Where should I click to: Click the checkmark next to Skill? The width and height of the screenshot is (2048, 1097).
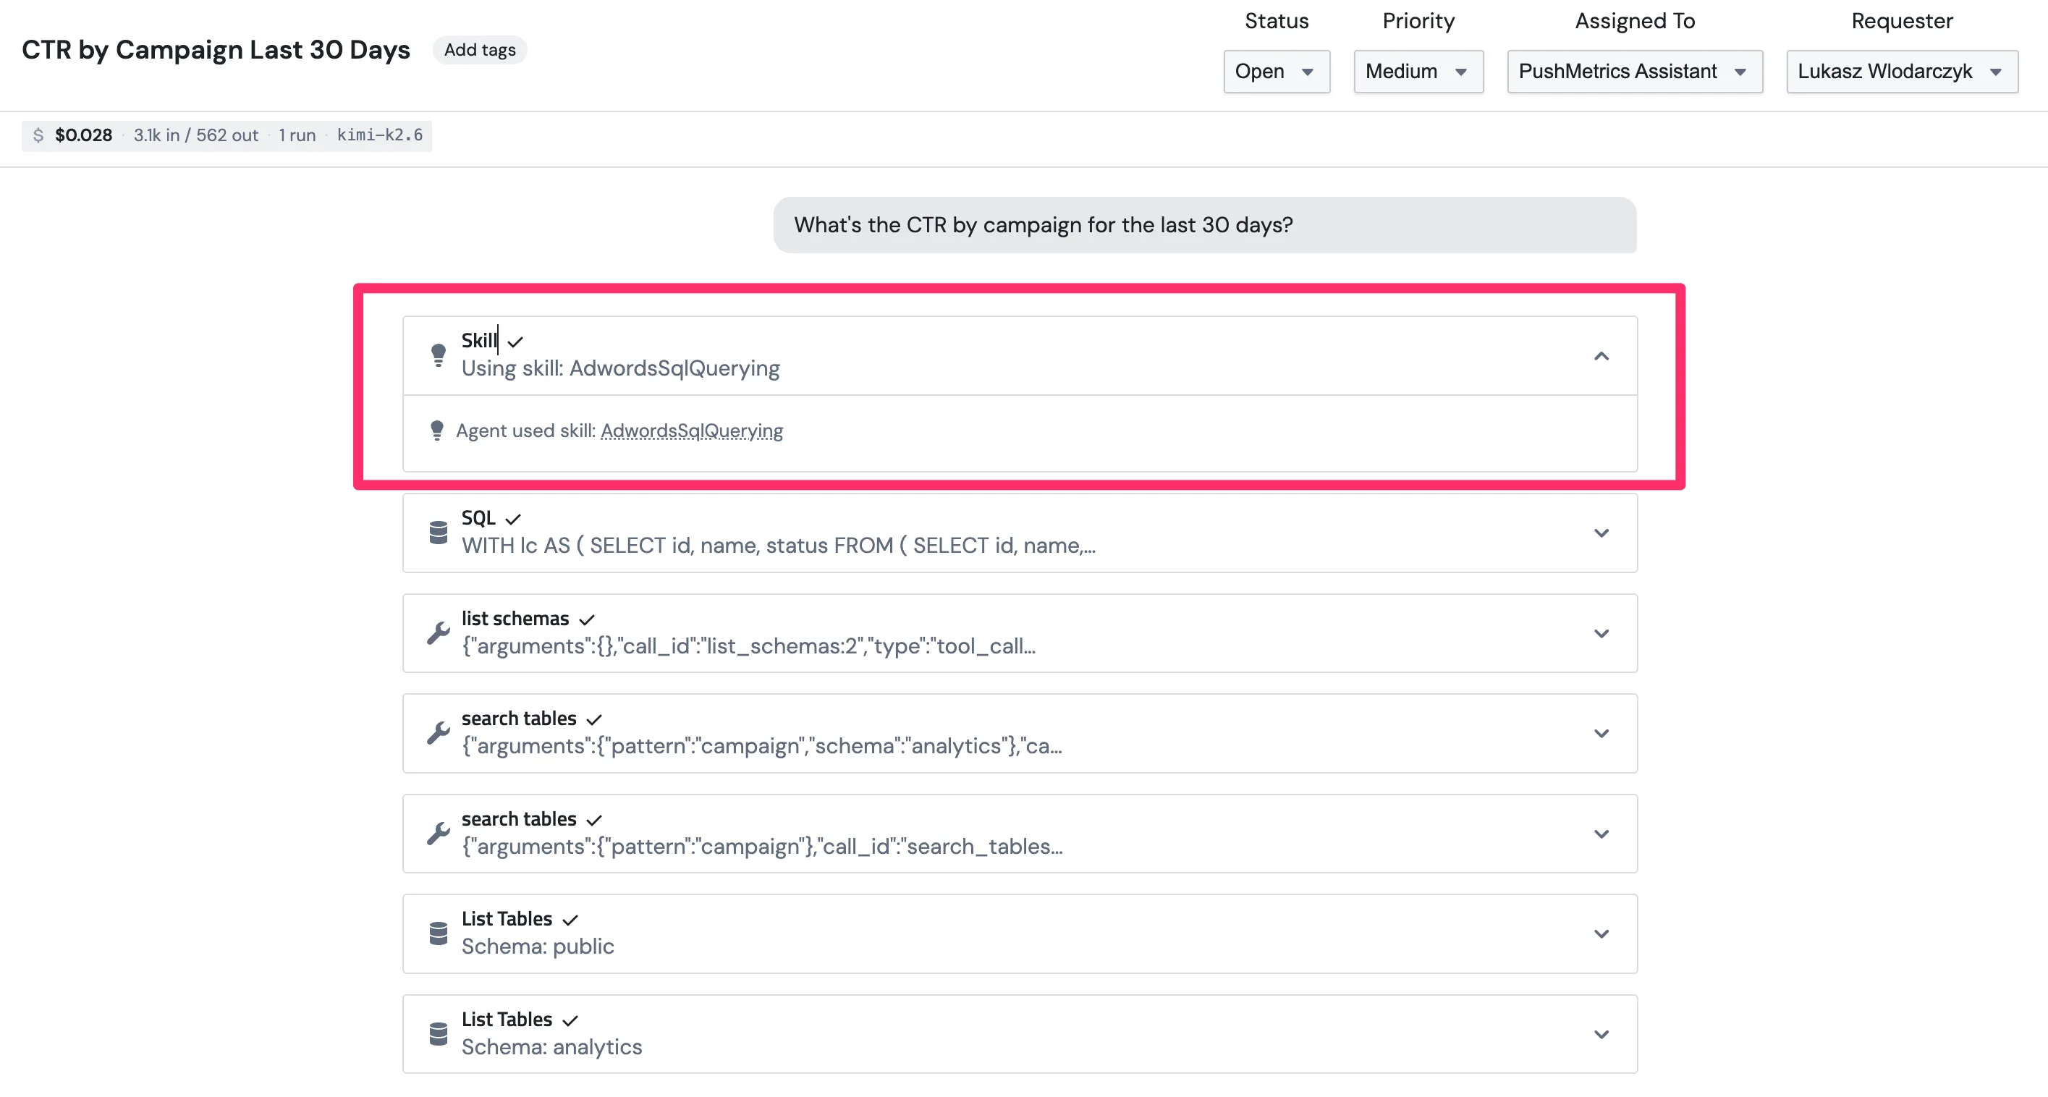click(x=515, y=342)
